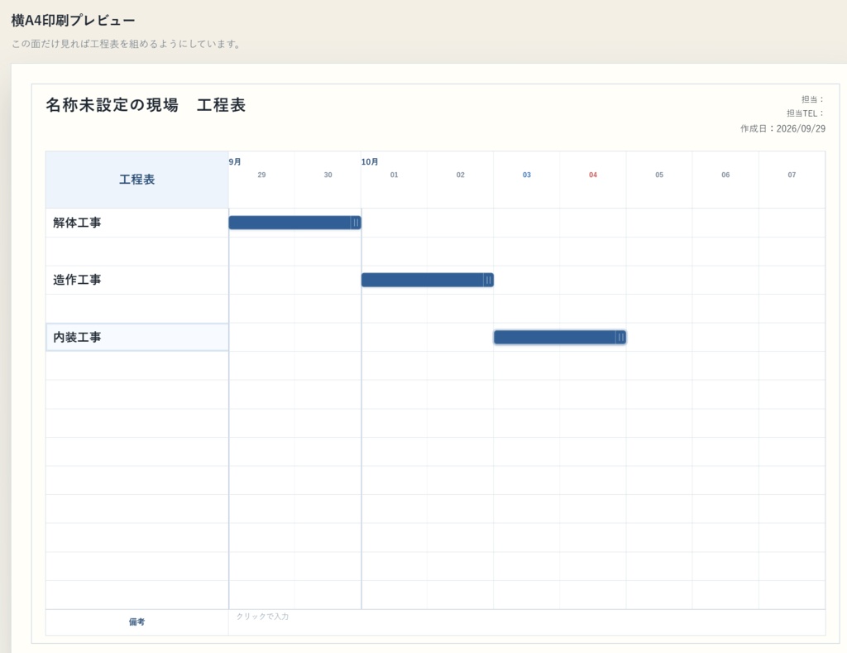Click the 備考 label cell
This screenshot has width=847, height=653.
(x=137, y=622)
